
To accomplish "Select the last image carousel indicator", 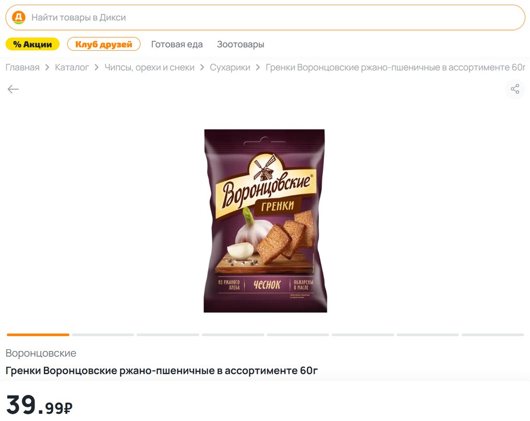I will 493,334.
